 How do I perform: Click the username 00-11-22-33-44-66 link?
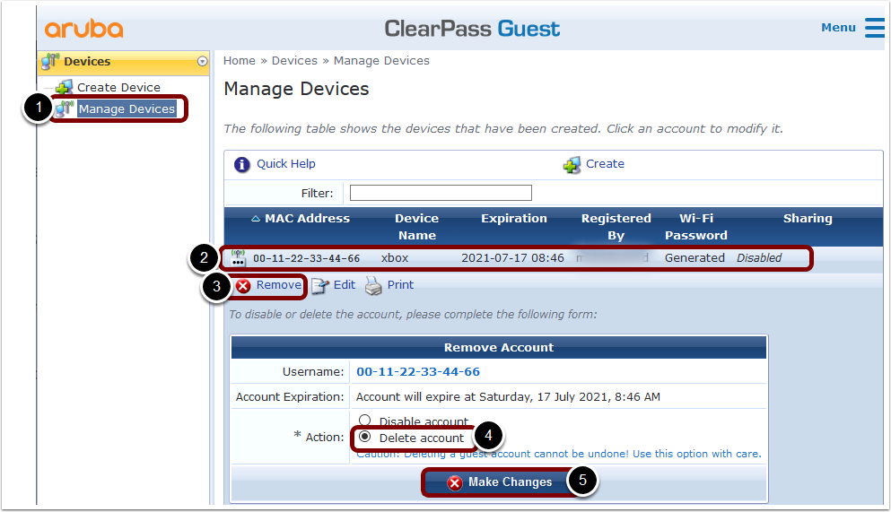(x=418, y=372)
